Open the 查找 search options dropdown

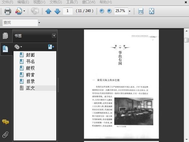click(39, 23)
